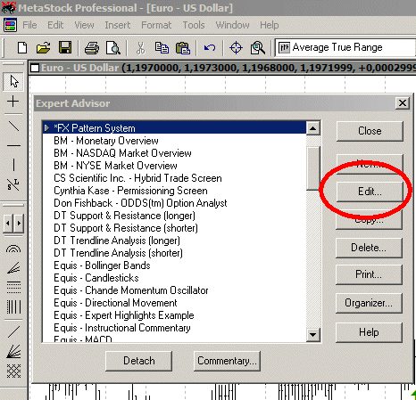The image size is (416, 400).
Task: Click the MetaStock document icon beside File
Action: (x=10, y=25)
